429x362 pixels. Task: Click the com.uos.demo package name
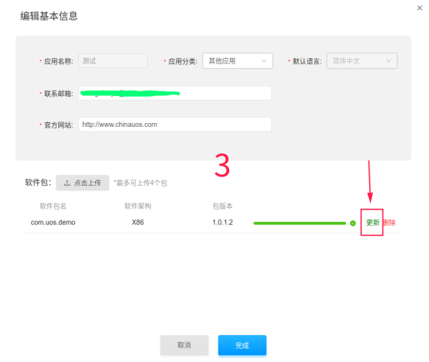pyautogui.click(x=53, y=223)
